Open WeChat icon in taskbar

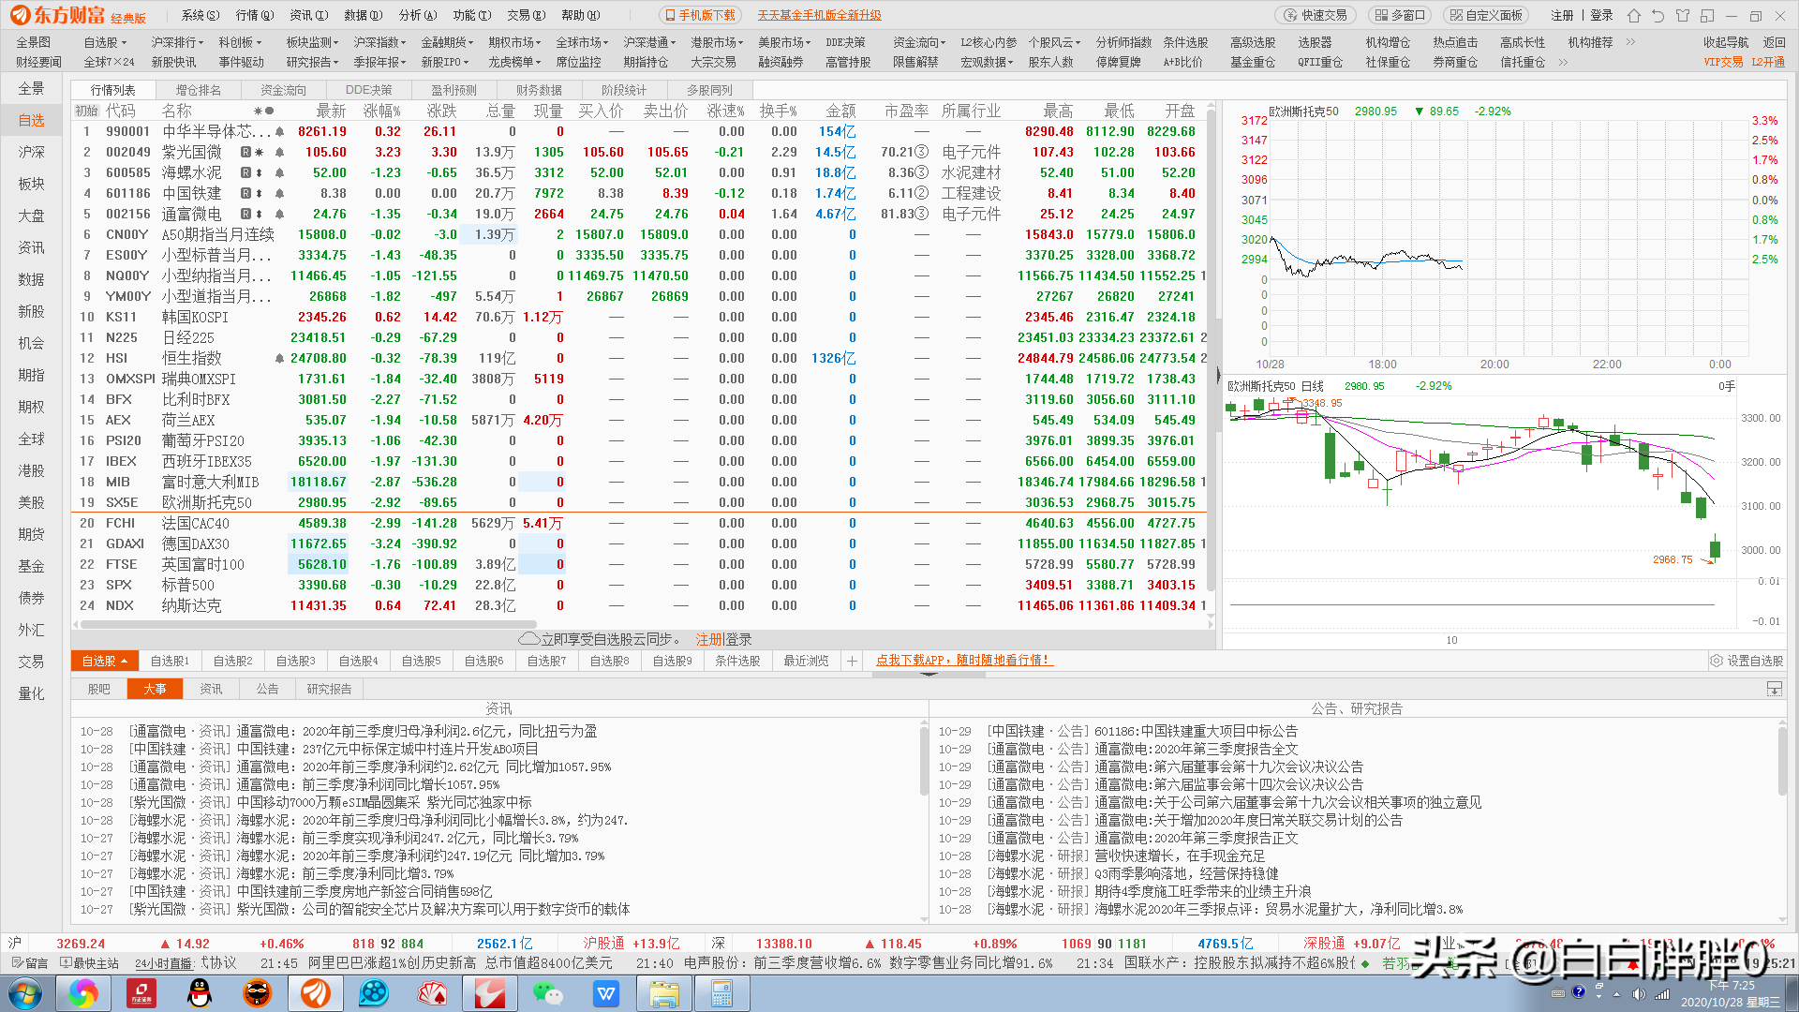(x=547, y=993)
